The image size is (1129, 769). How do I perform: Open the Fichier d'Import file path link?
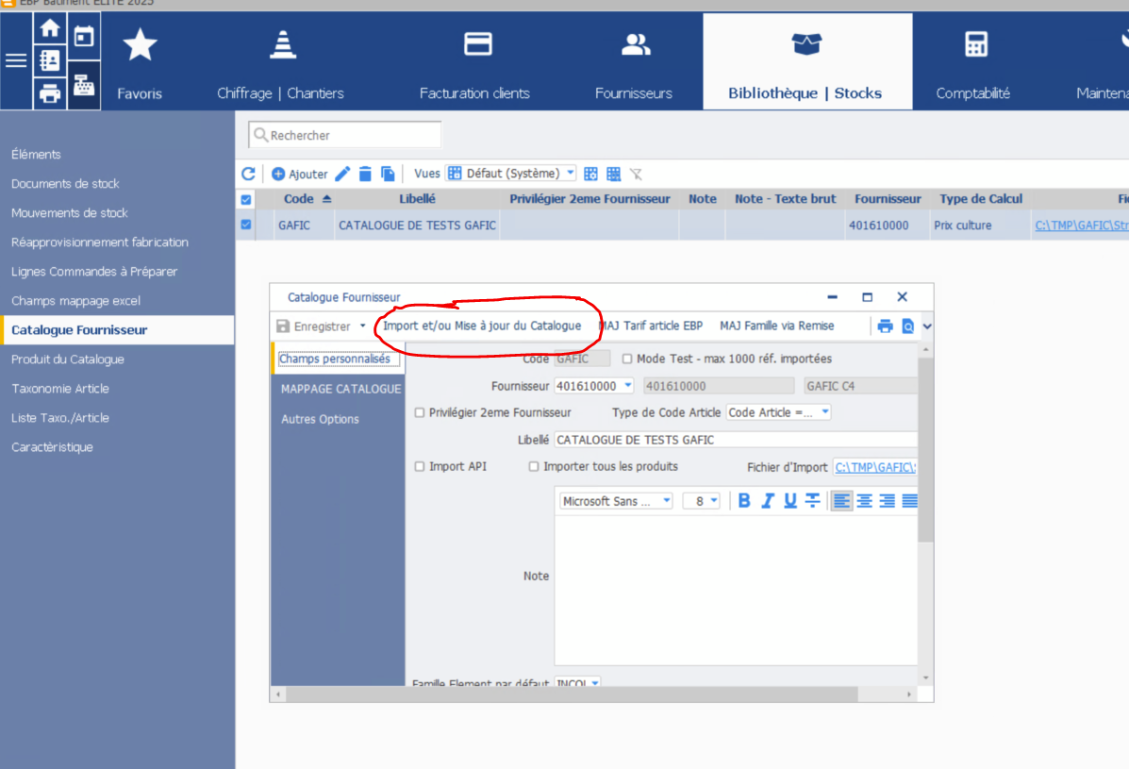[875, 467]
